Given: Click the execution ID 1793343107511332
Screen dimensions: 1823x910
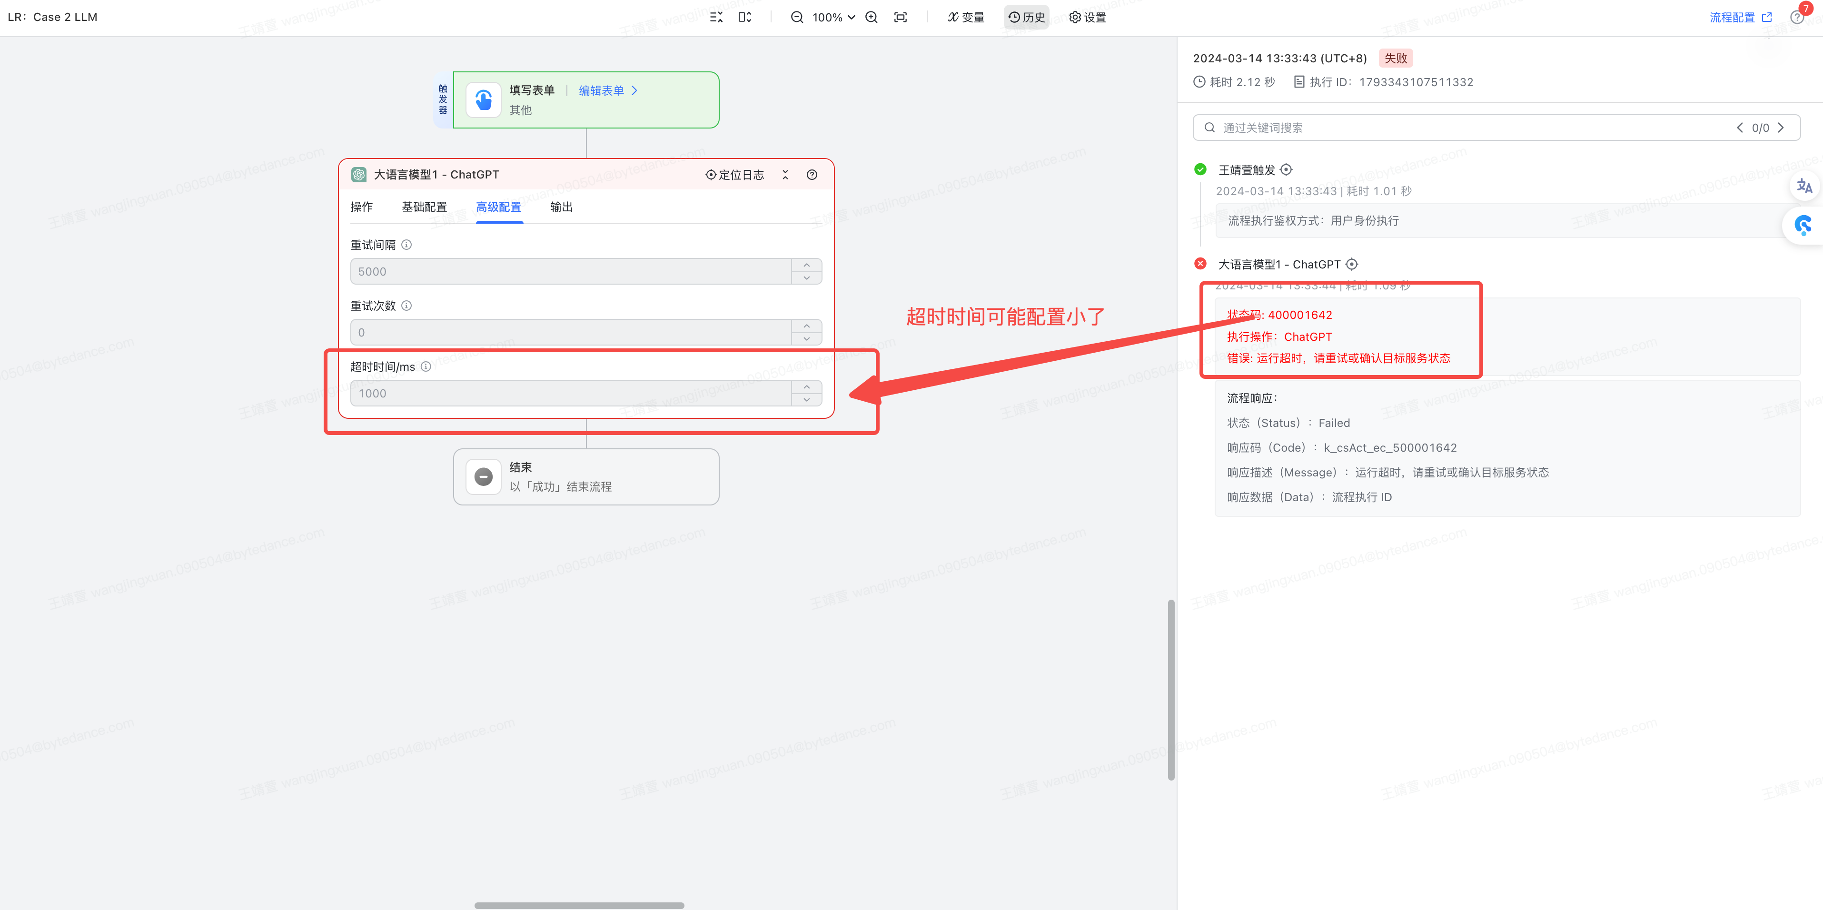Looking at the screenshot, I should coord(1416,82).
